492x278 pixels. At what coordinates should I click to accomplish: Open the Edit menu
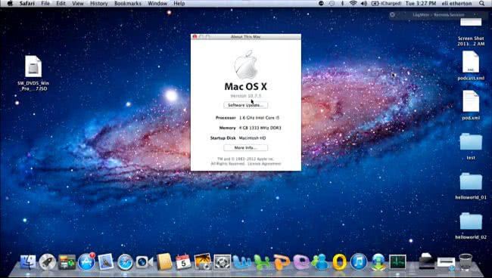61,4
